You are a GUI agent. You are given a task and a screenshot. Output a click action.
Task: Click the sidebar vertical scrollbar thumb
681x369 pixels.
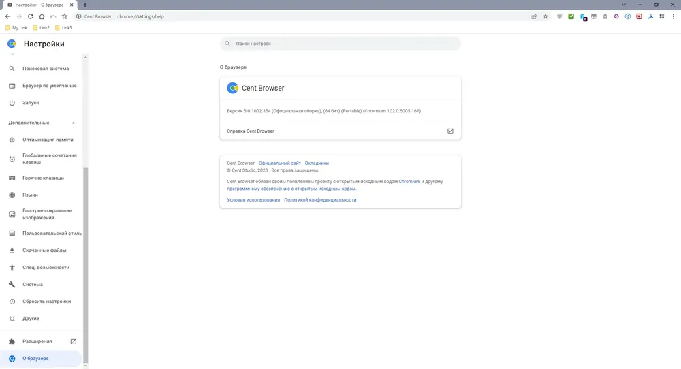pos(86,265)
